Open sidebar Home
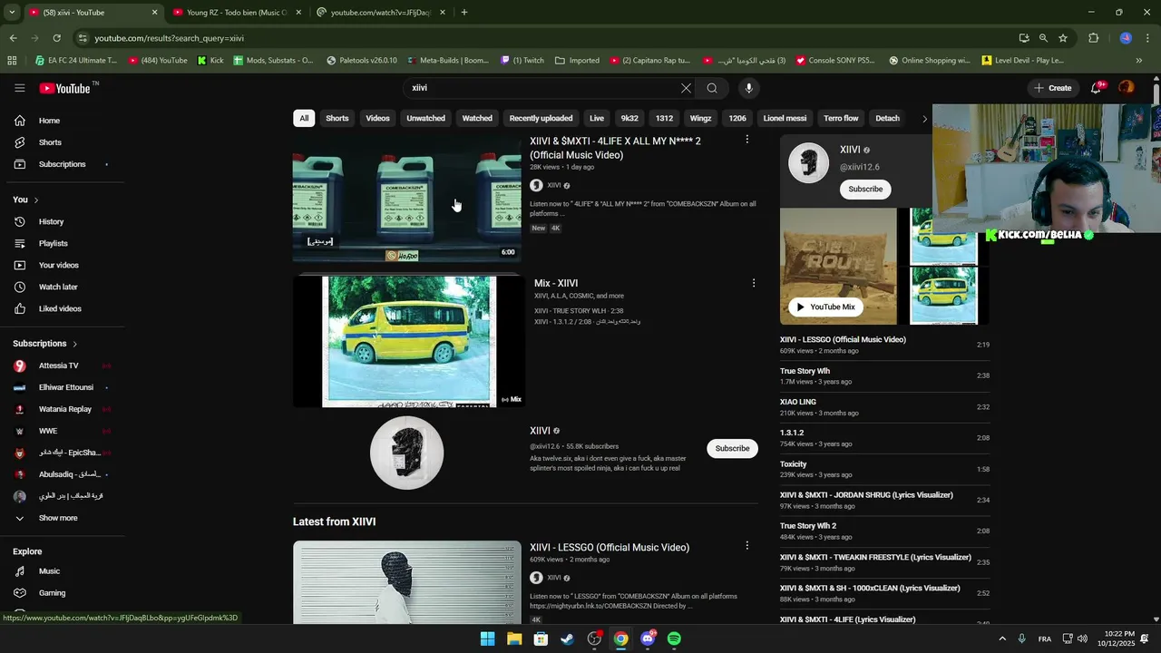 pos(49,121)
